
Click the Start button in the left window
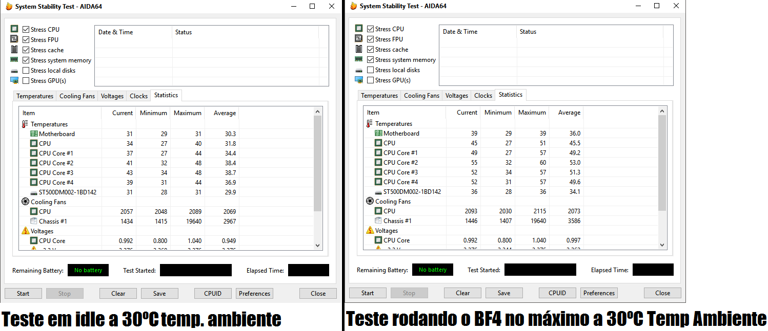23,293
